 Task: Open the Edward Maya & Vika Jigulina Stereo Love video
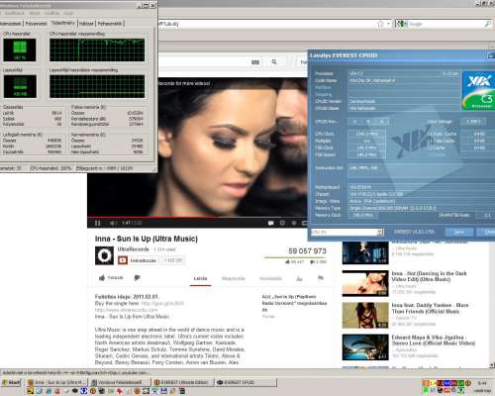[x=433, y=341]
